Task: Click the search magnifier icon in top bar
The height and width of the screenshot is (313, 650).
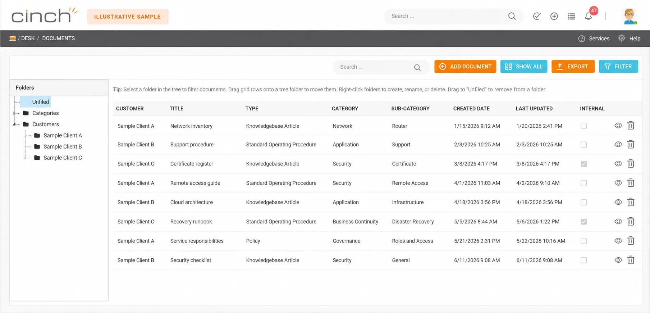Action: tap(512, 16)
